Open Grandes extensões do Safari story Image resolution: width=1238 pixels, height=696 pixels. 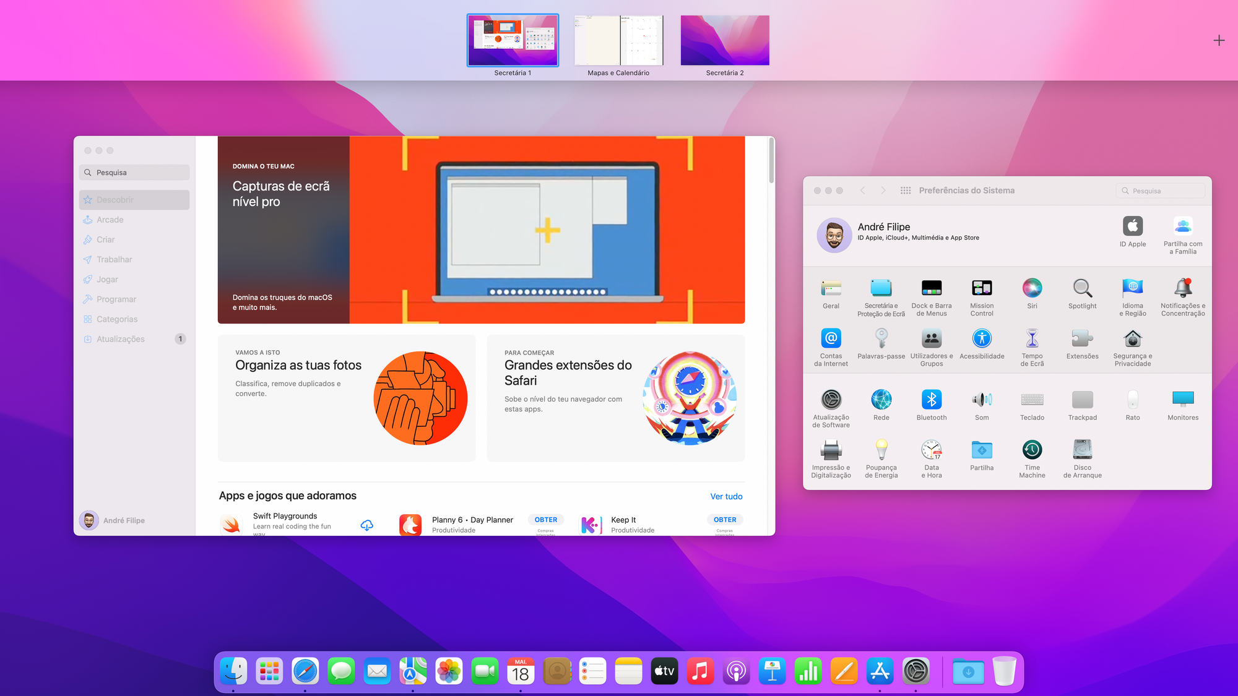click(x=616, y=398)
